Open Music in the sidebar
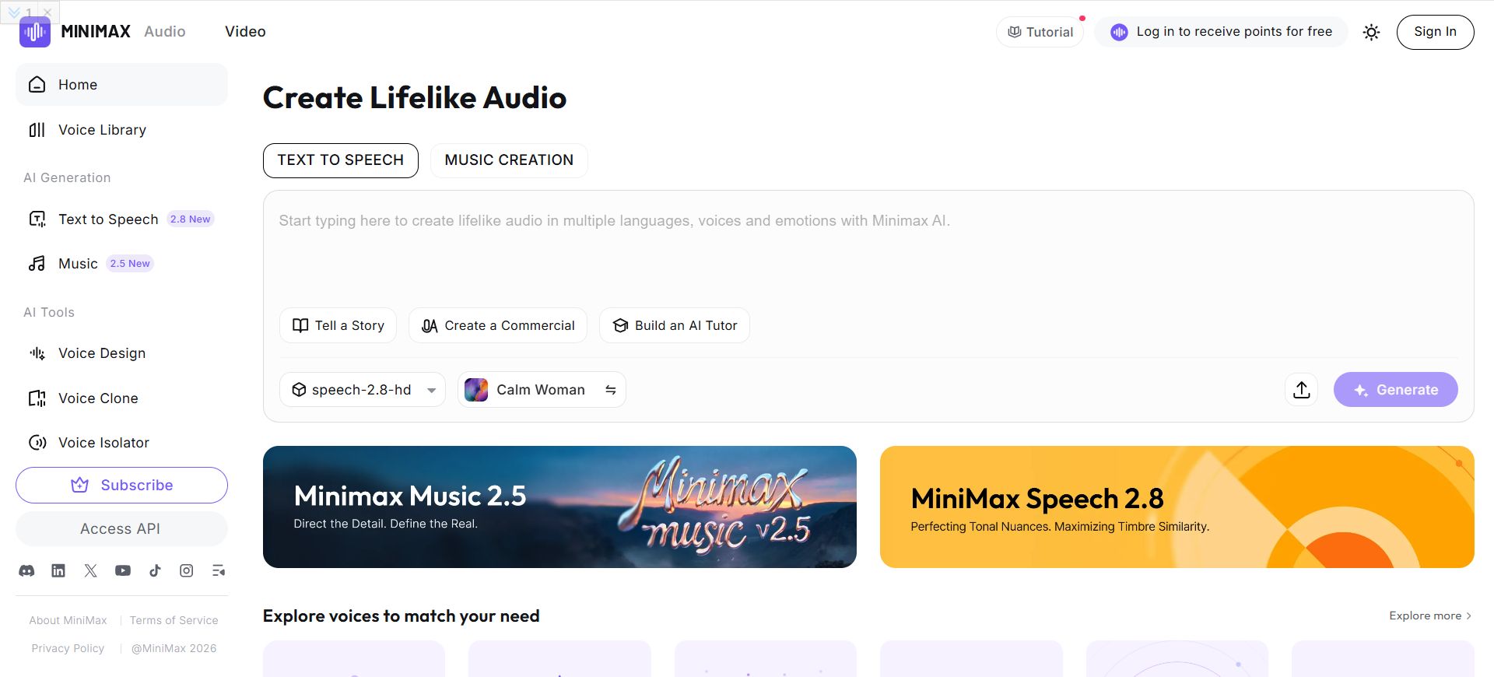The image size is (1494, 677). (x=121, y=264)
